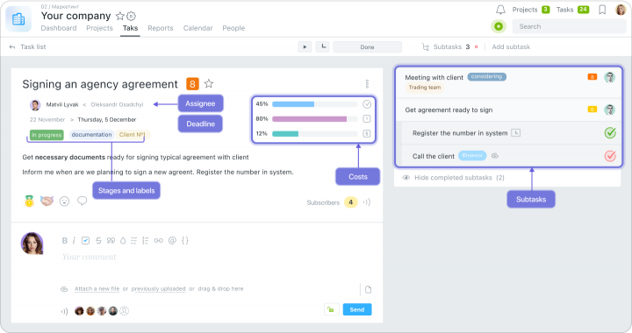The width and height of the screenshot is (632, 333).
Task: Click the green add new button
Action: point(499,26)
